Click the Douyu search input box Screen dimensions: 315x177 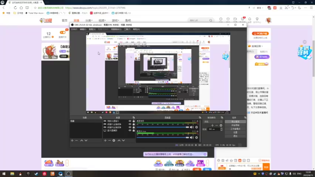pos(198,20)
